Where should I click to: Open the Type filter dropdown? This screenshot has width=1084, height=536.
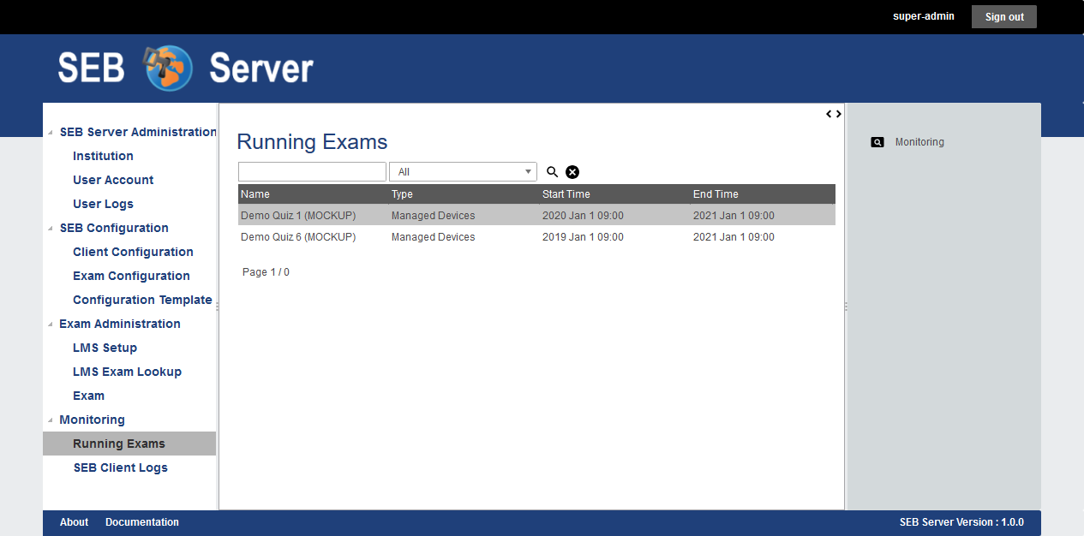pos(463,172)
